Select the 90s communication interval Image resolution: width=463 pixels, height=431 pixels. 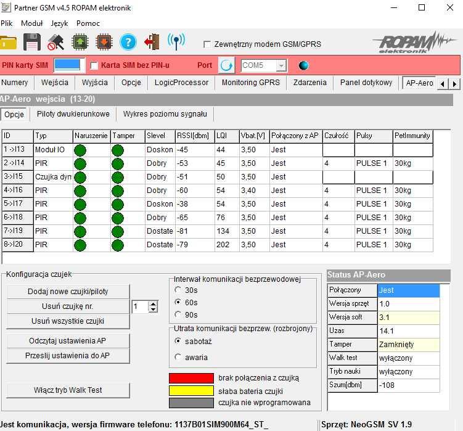point(178,314)
